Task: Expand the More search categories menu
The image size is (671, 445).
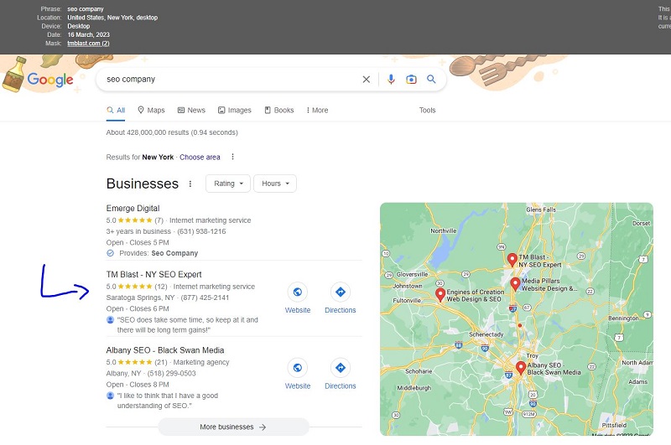Action: 317,111
